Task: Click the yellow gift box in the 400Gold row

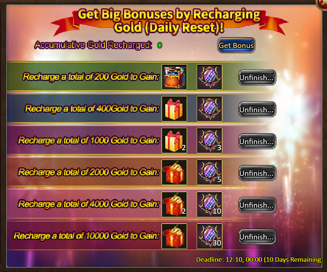Action: (x=174, y=109)
